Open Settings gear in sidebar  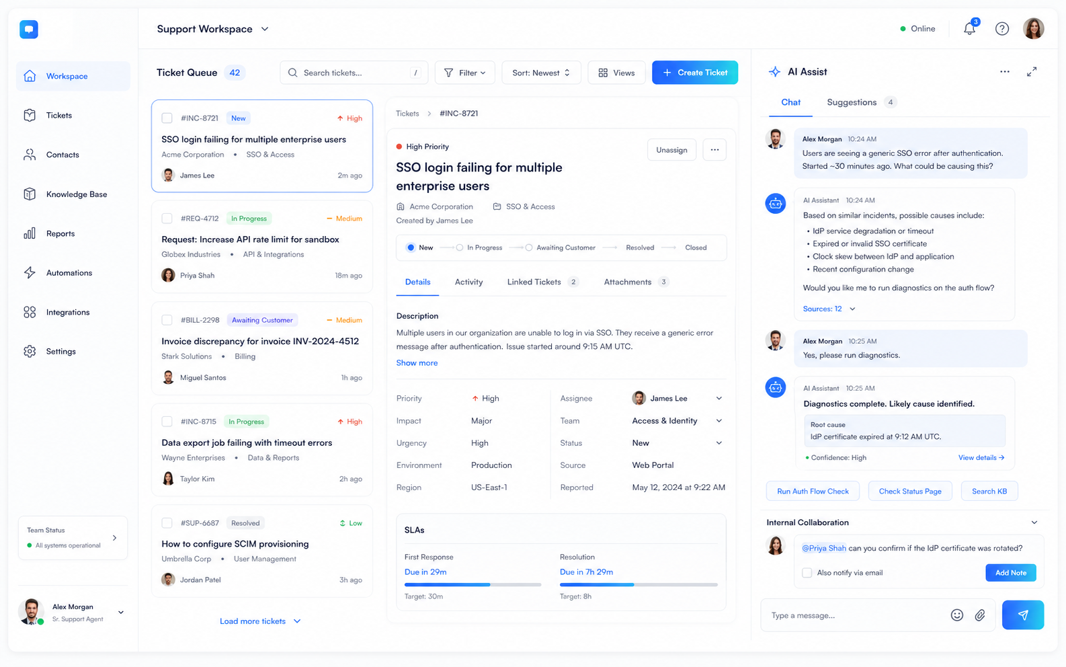coord(30,352)
